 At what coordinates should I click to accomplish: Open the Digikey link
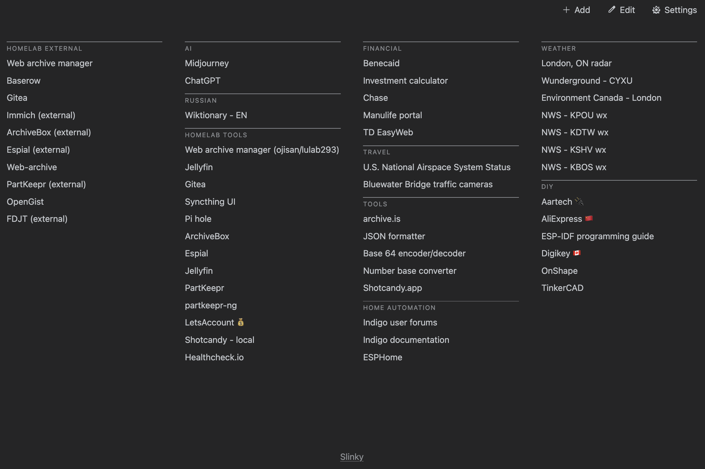[x=561, y=253]
